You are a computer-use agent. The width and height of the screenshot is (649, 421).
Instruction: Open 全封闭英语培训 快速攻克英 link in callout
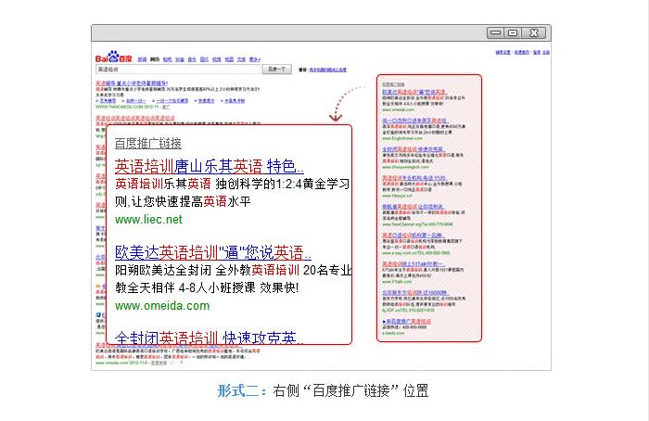tap(210, 338)
